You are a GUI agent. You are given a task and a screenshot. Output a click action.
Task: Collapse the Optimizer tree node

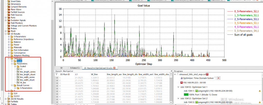pos(9,58)
